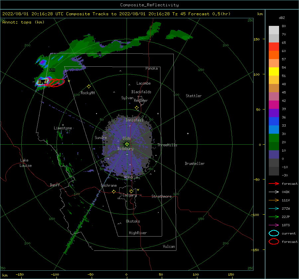Click the Innisfail city label

[134, 120]
